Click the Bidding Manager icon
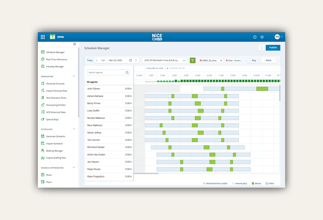Screen dimensions: 323x220 pos(43,150)
